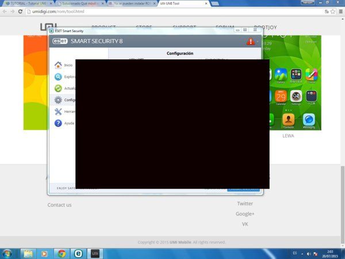Show hidden system tray icons
This screenshot has height=259, width=345.
302,254
